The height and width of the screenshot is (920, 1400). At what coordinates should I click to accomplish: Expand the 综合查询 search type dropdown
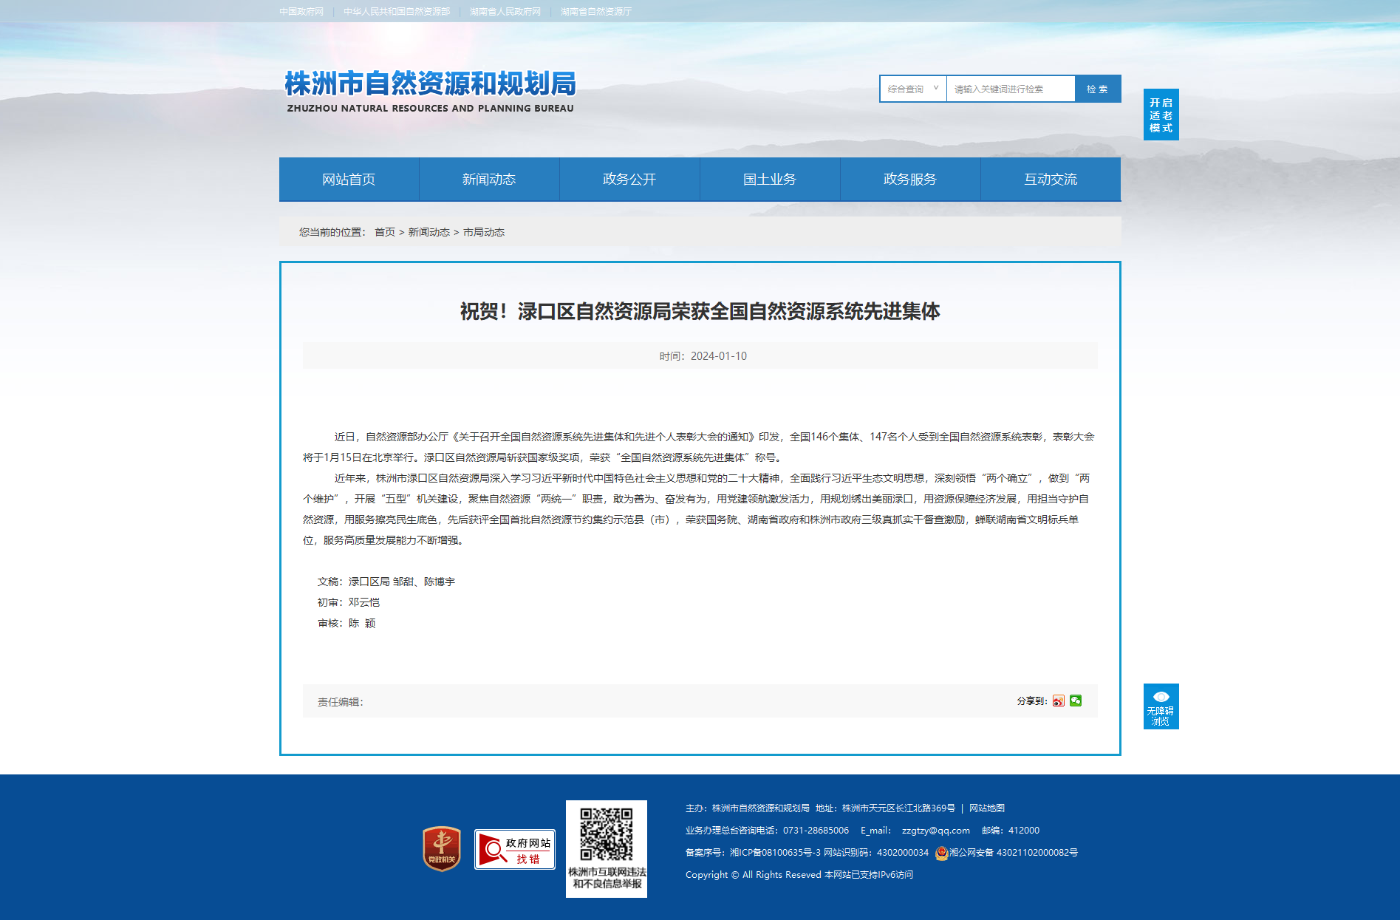913,89
